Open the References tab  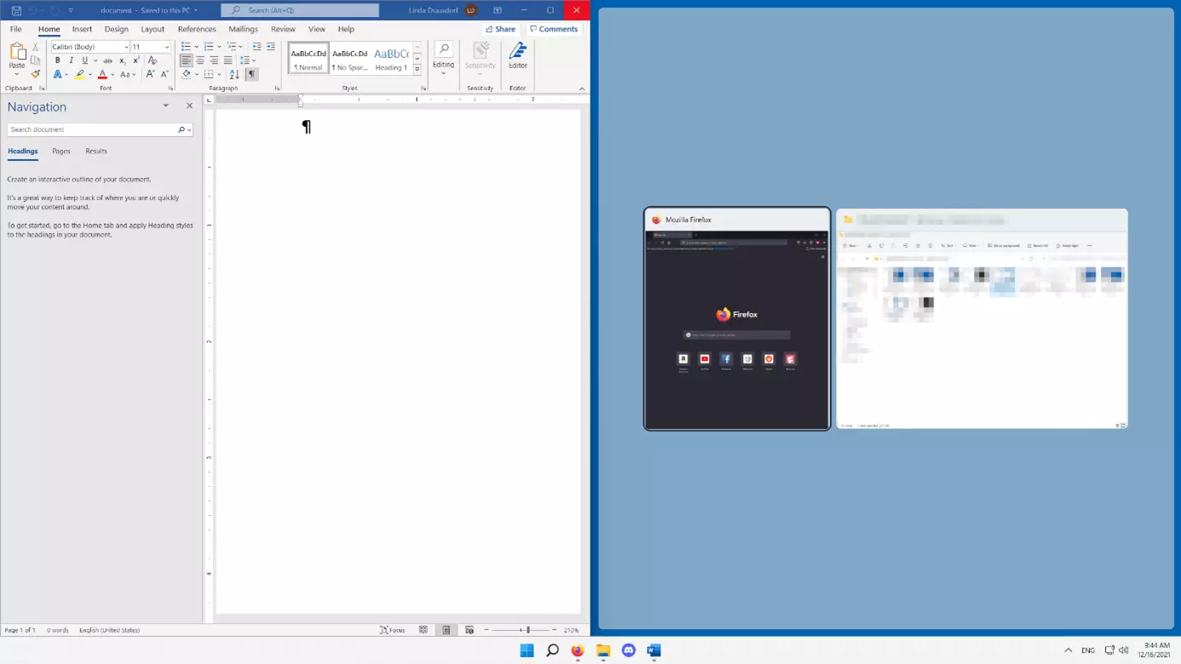click(x=197, y=29)
